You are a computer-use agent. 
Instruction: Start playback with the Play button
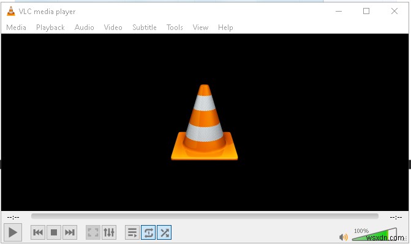tap(13, 232)
